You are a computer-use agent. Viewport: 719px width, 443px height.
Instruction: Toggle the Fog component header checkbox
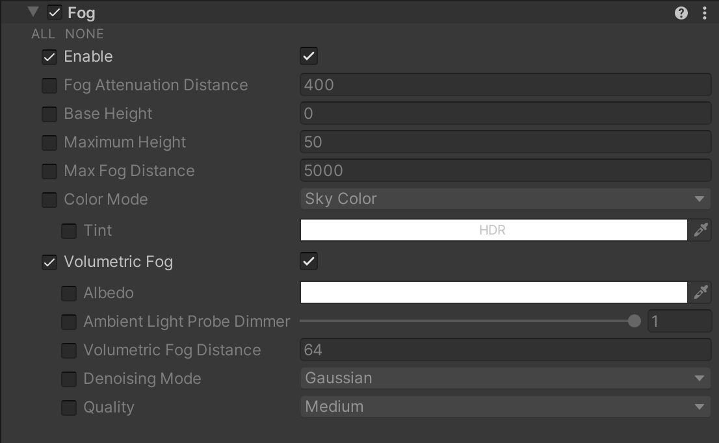tap(55, 12)
